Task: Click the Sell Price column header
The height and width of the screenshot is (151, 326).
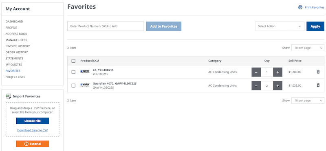Action: coord(295,61)
